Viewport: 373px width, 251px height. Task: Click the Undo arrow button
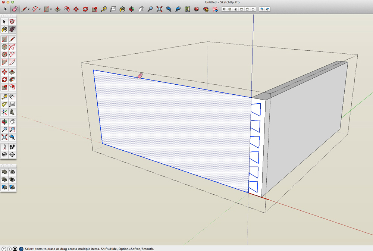(262, 9)
